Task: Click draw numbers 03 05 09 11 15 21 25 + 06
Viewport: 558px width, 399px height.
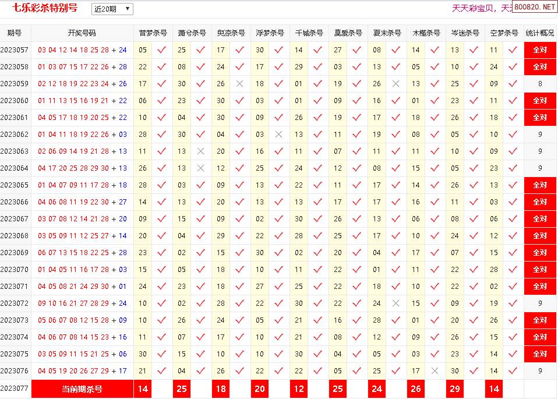Action: [x=82, y=354]
